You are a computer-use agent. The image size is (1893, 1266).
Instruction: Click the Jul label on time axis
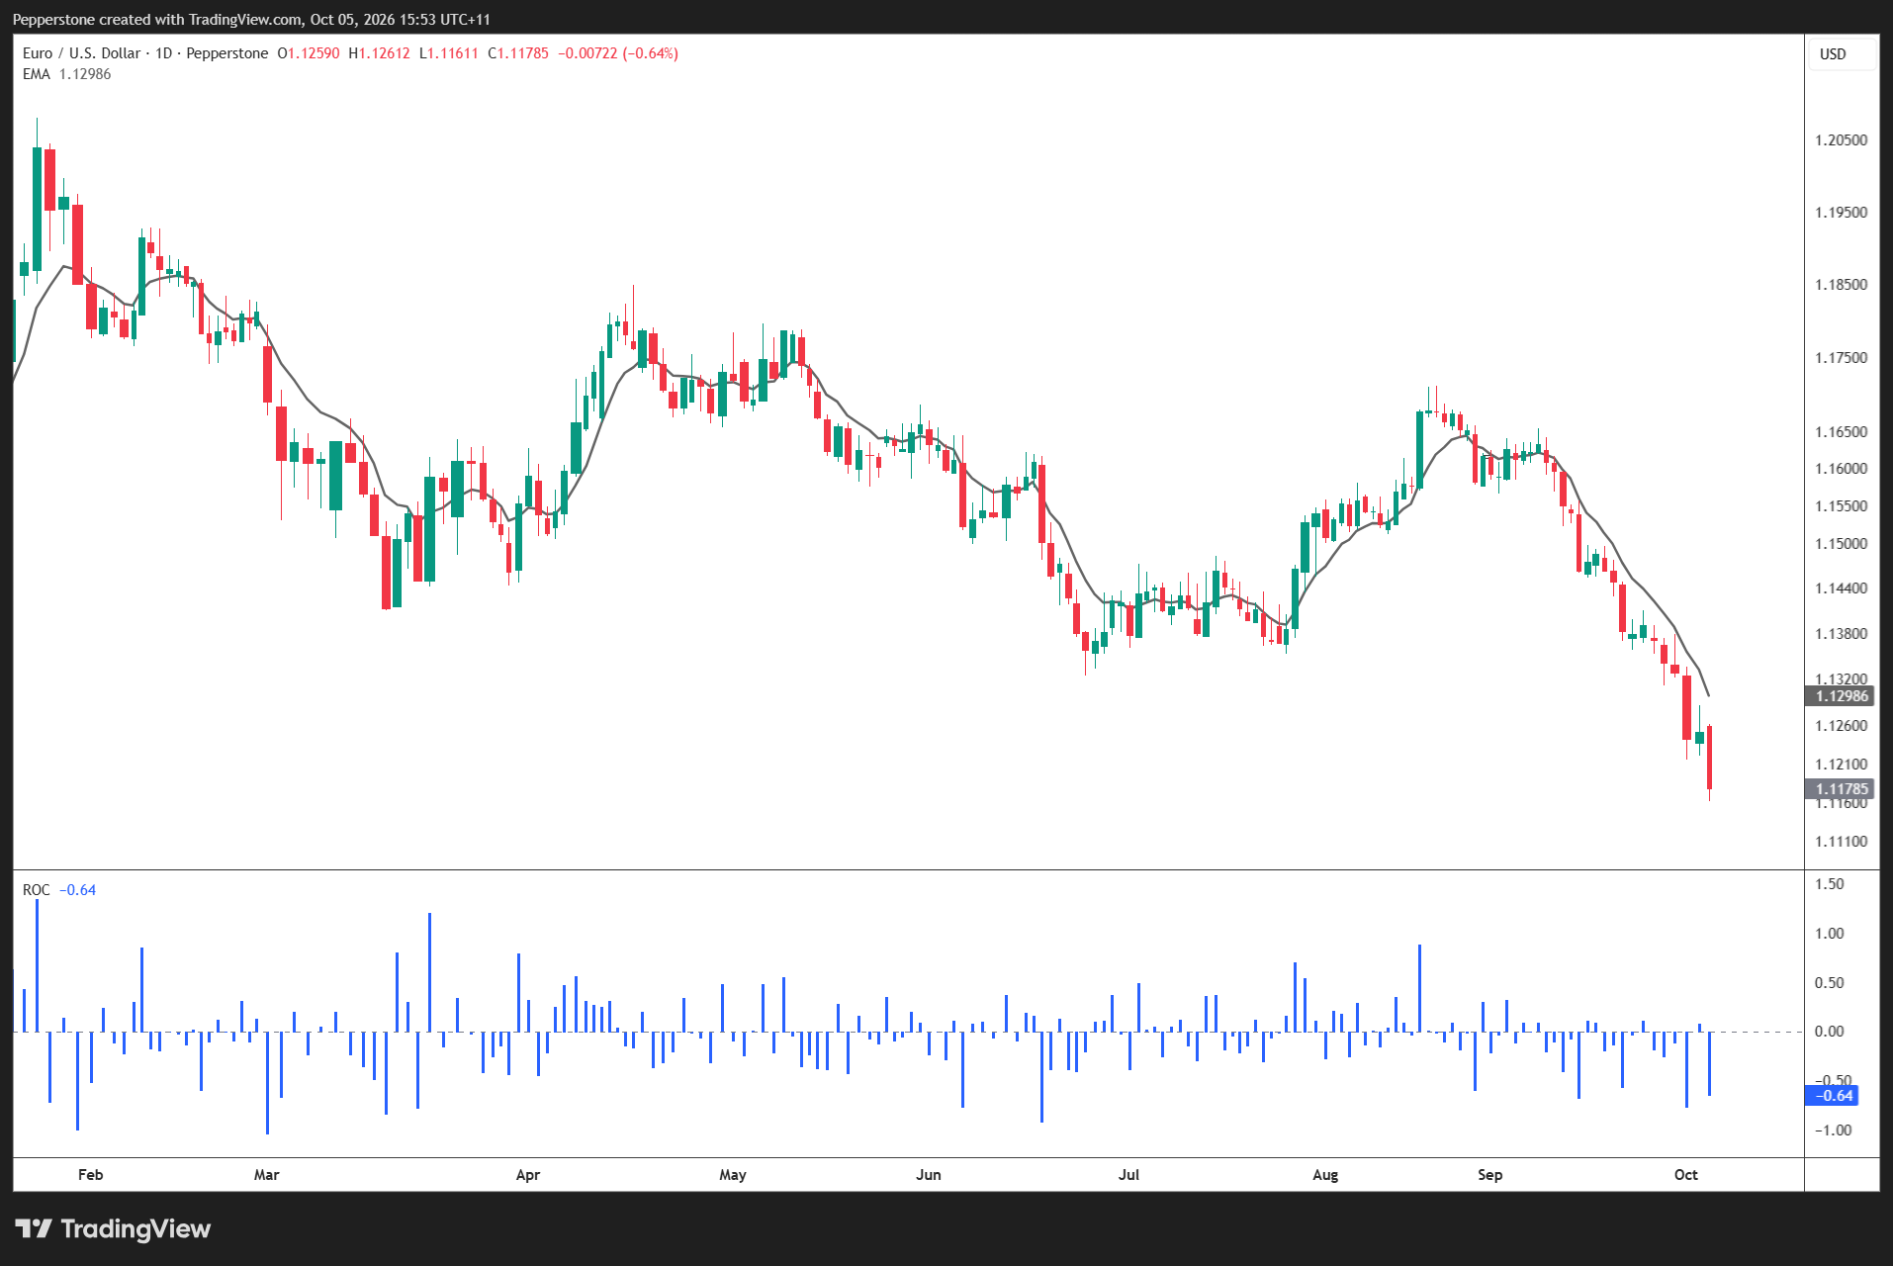[1128, 1175]
